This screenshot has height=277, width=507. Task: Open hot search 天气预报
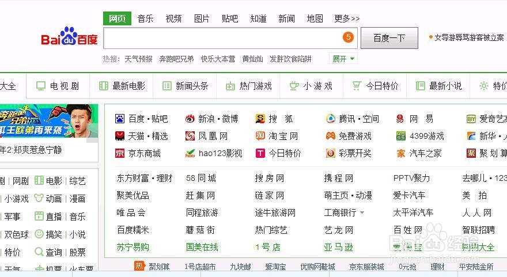coord(138,59)
